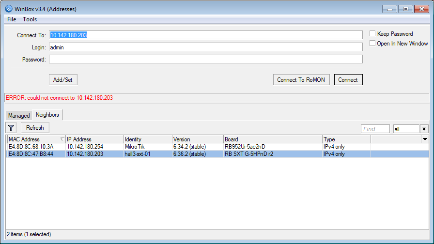The height and width of the screenshot is (244, 434).
Task: Sort by MAC Address column header
Action: [35, 139]
